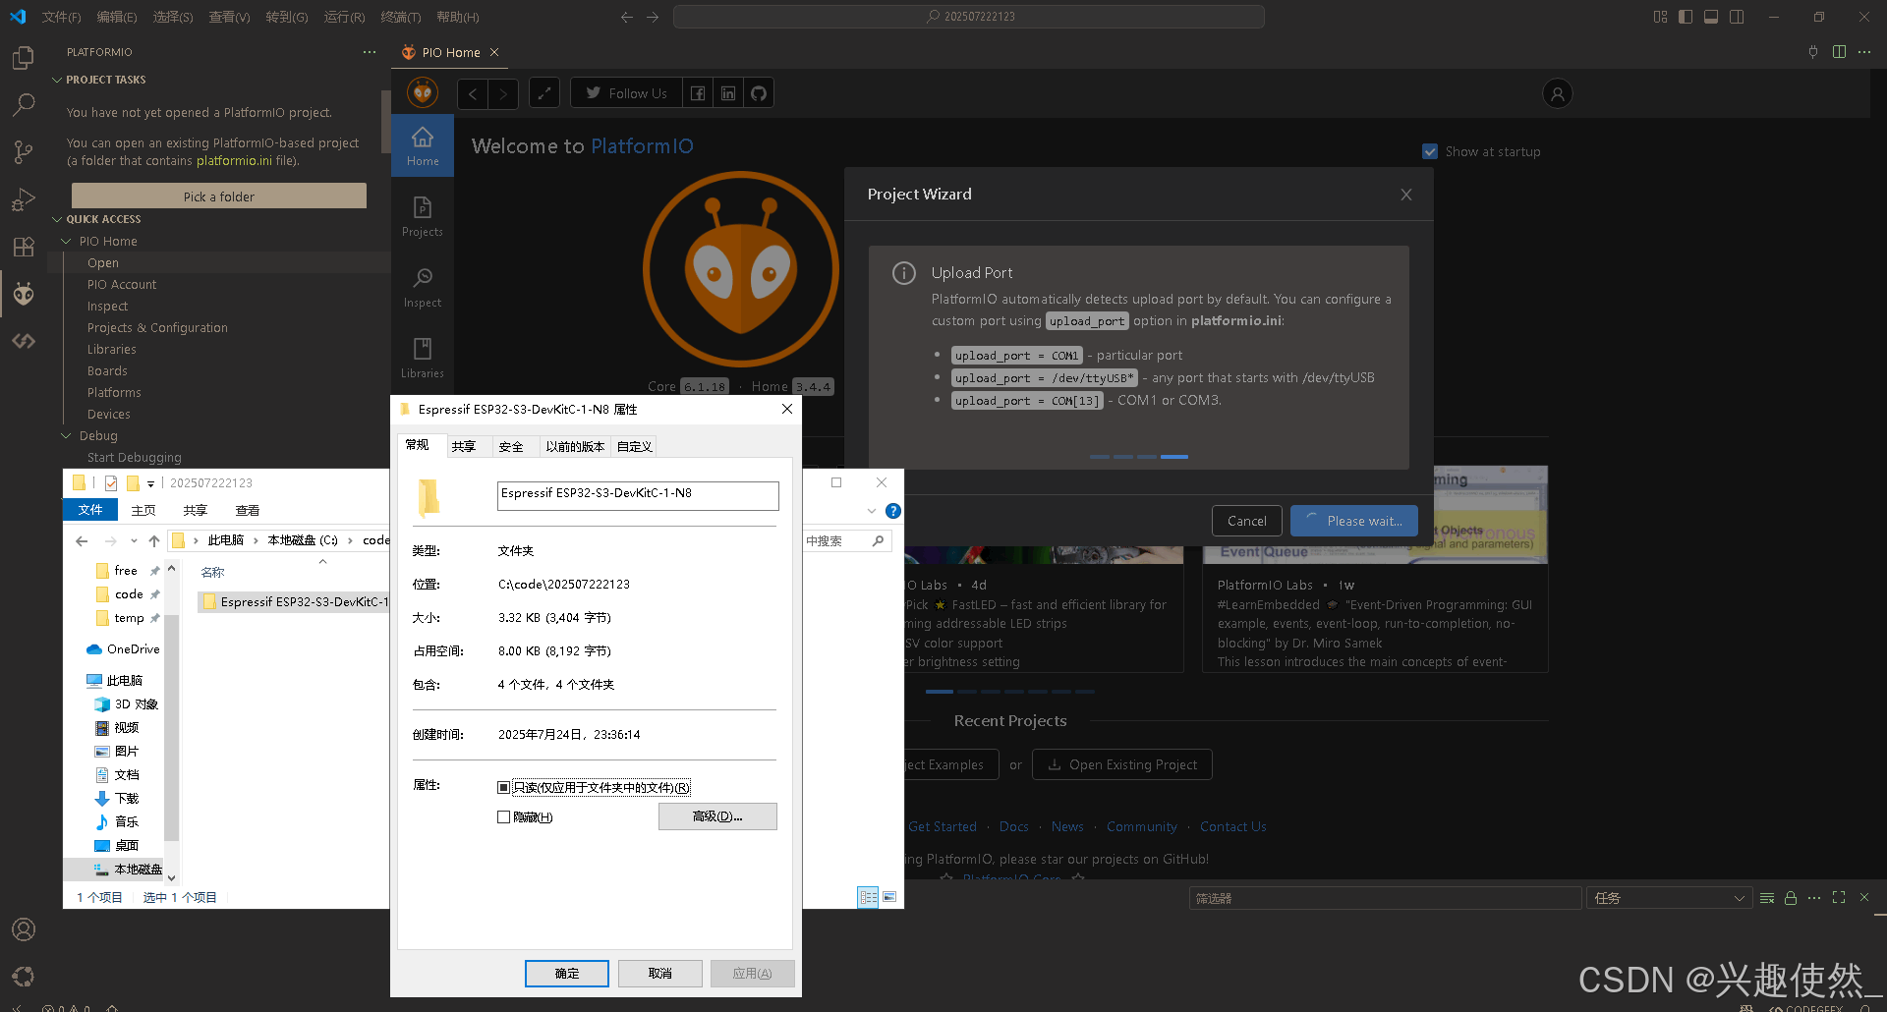The width and height of the screenshot is (1887, 1012).
Task: Toggle the bottom panel layout button
Action: pyautogui.click(x=1711, y=17)
